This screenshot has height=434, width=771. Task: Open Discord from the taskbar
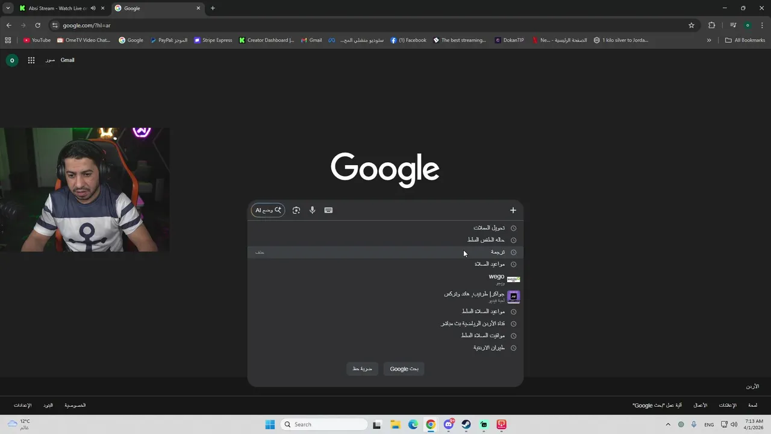click(449, 424)
